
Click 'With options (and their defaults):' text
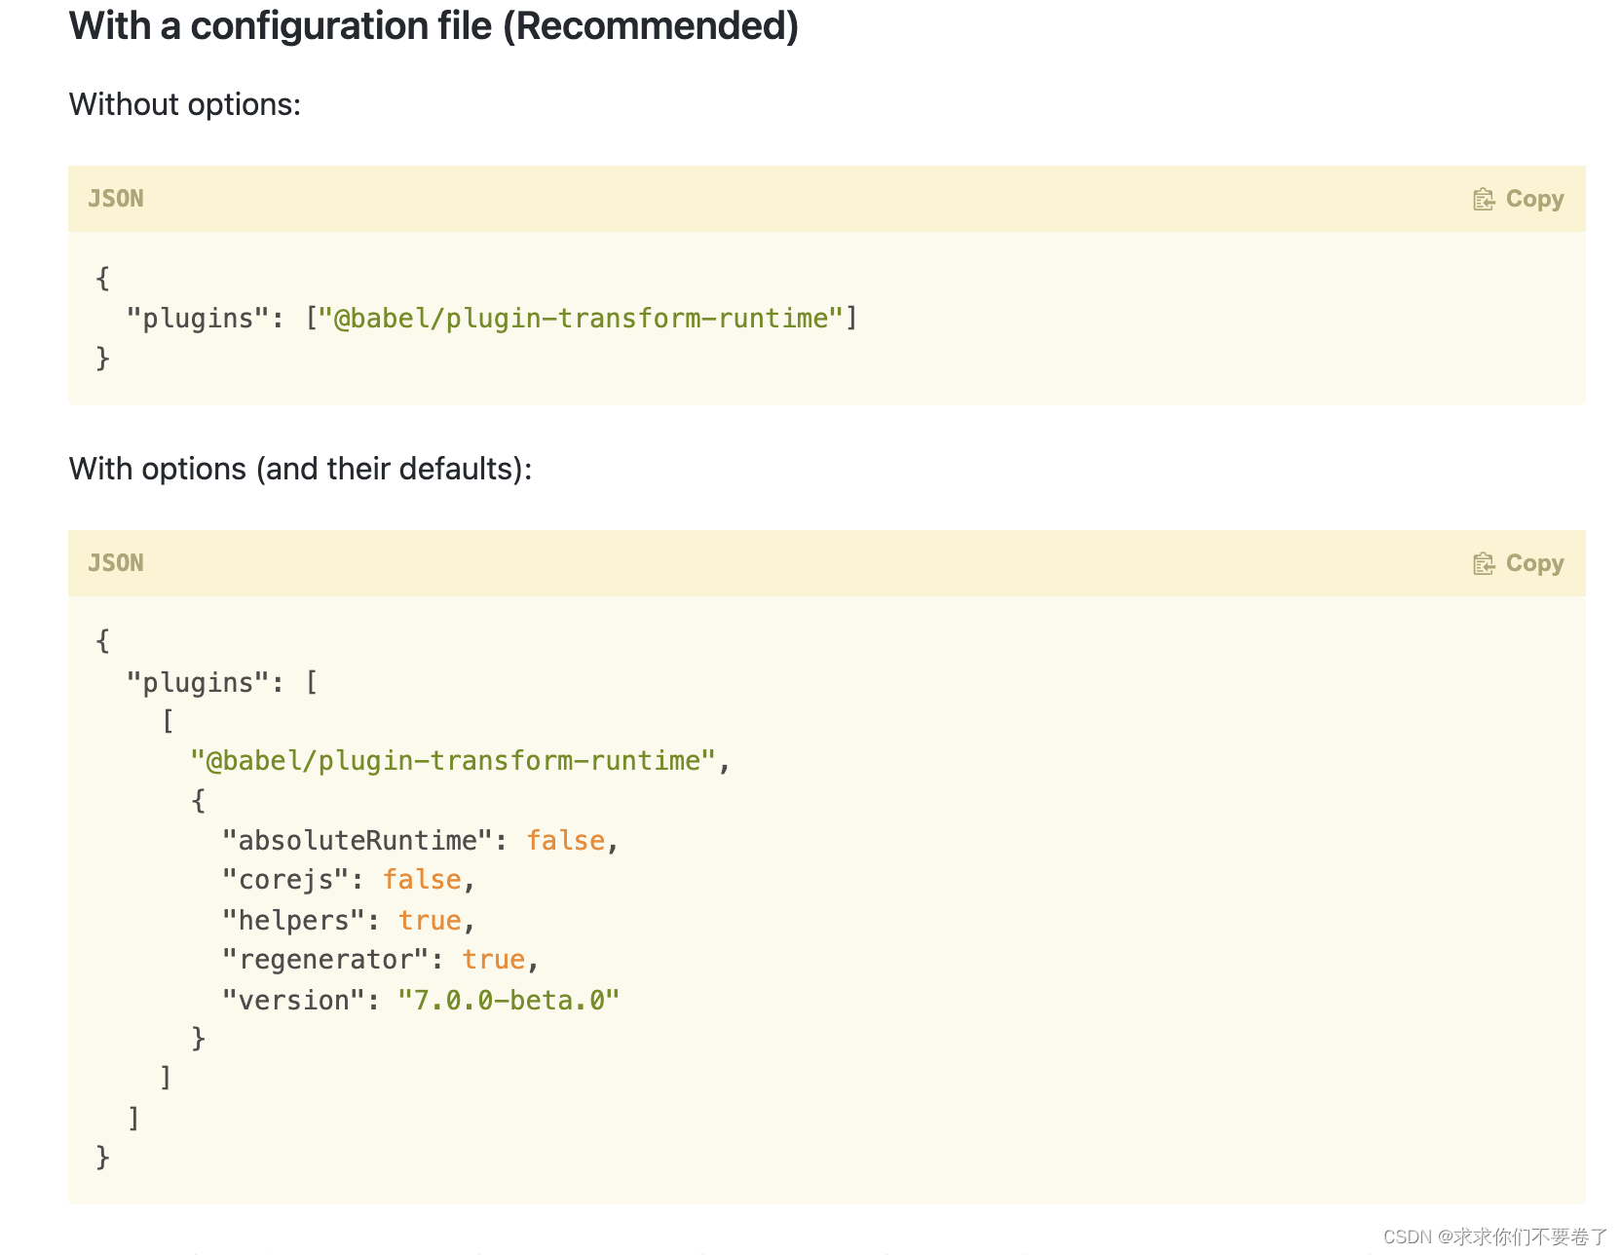(300, 469)
